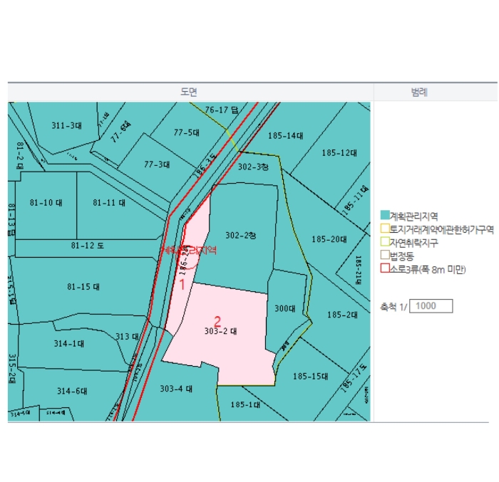Screen dimensions: 499x482
Task: Click the 토지거래계약에관한허가구역 legend swatch
Action: [385, 229]
